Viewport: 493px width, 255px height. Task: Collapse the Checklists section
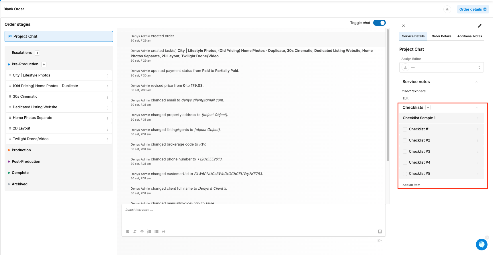(477, 108)
